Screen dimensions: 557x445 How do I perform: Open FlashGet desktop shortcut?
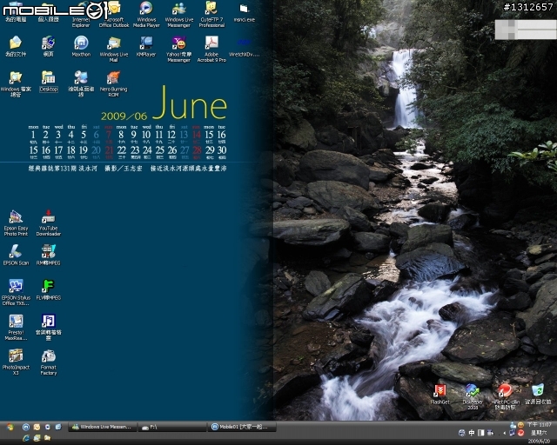pyautogui.click(x=440, y=394)
